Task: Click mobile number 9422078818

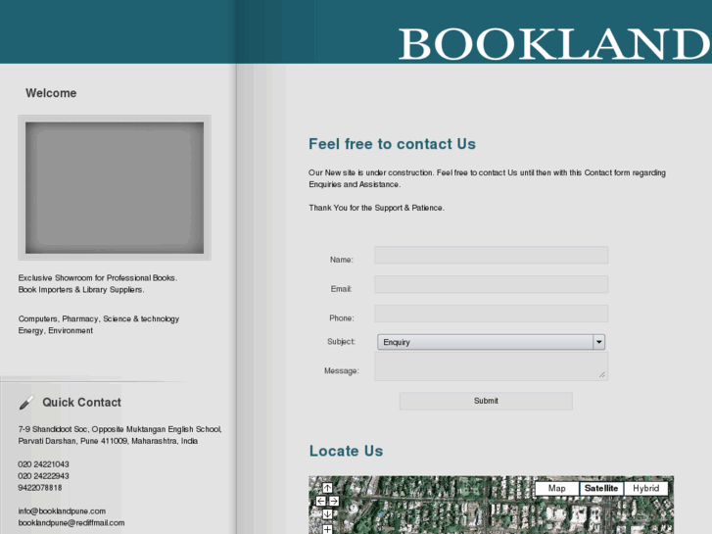Action: [x=40, y=488]
